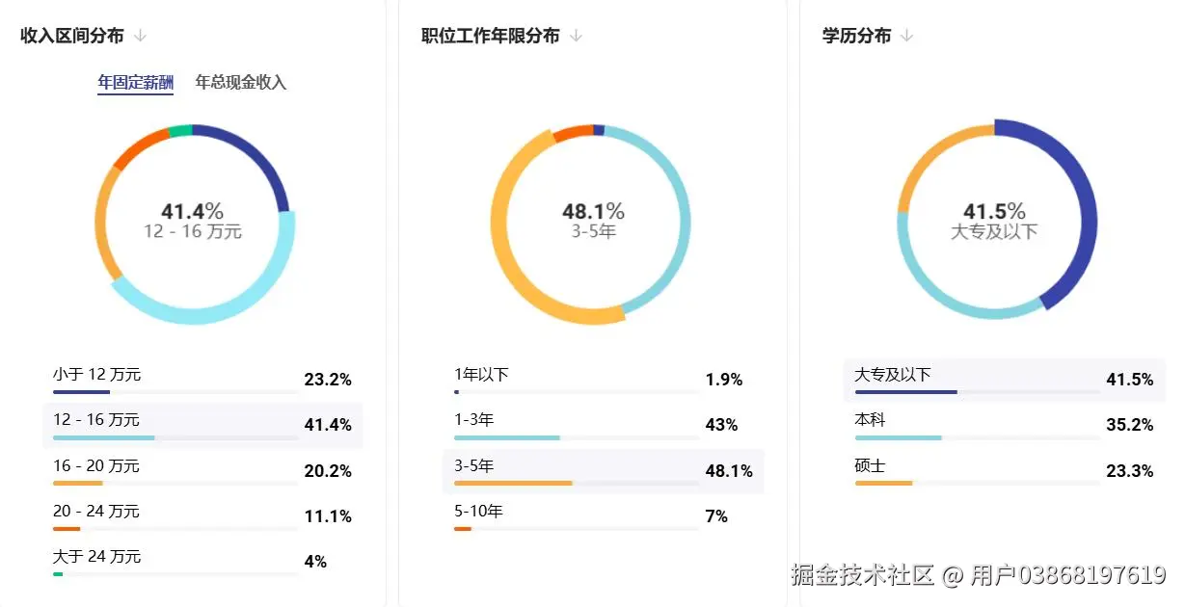Click the highlighted 3-5年 legend row
This screenshot has width=1185, height=607.
click(x=603, y=471)
